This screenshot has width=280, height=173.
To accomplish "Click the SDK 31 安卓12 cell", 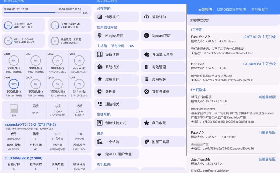I will click(58, 136).
